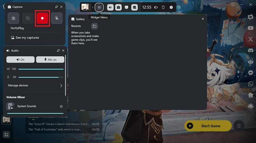Open the menu button beside Start Game
The height and width of the screenshot is (143, 256).
239,126
